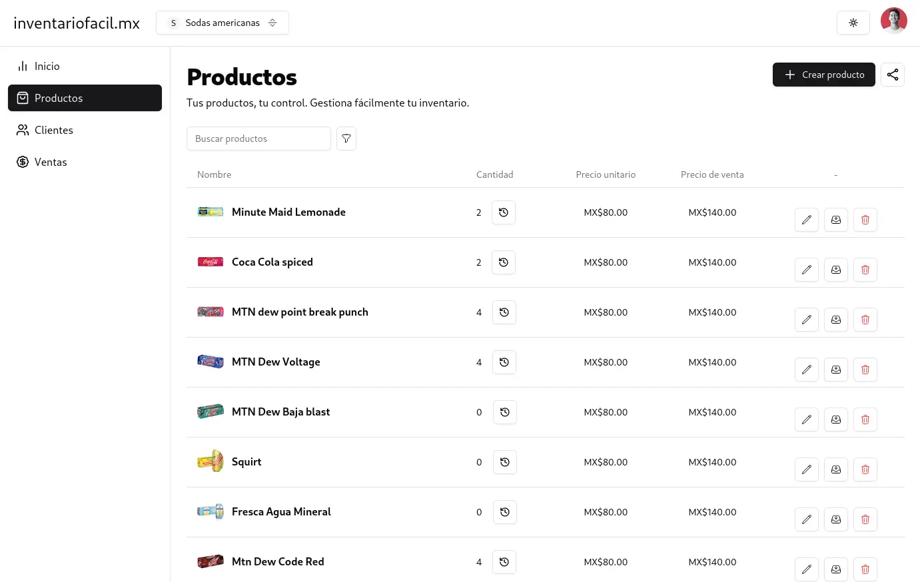Open stock history for Coca Cola spiced
The width and height of the screenshot is (920, 582).
504,262
